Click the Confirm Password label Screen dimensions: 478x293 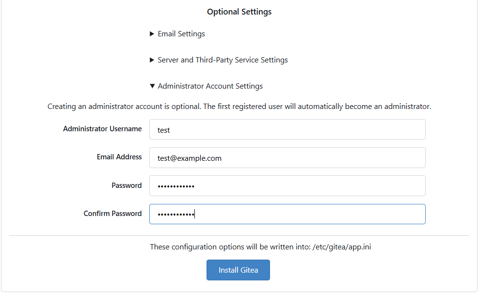click(x=113, y=214)
